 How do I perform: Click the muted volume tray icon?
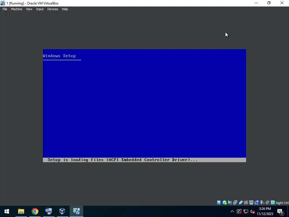tap(253, 211)
